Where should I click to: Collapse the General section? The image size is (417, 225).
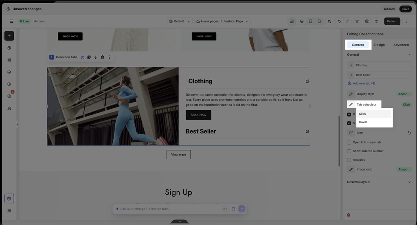[x=409, y=55]
